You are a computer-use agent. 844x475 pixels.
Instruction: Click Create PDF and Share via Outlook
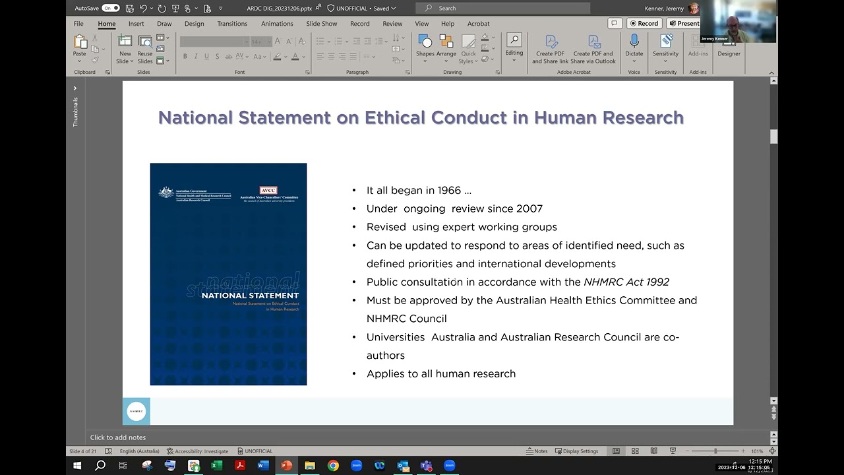click(593, 49)
